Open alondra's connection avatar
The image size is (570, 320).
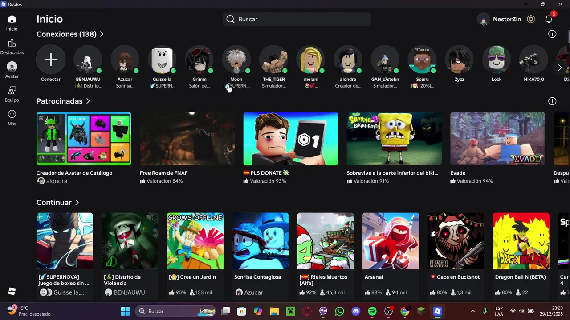(x=348, y=60)
